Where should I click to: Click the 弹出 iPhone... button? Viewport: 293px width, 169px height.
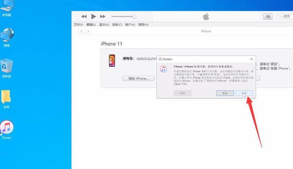pyautogui.click(x=139, y=78)
